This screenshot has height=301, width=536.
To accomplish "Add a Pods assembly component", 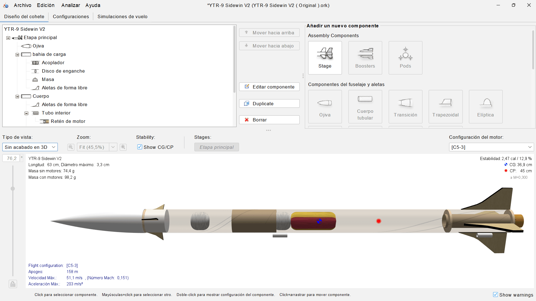I will point(405,58).
